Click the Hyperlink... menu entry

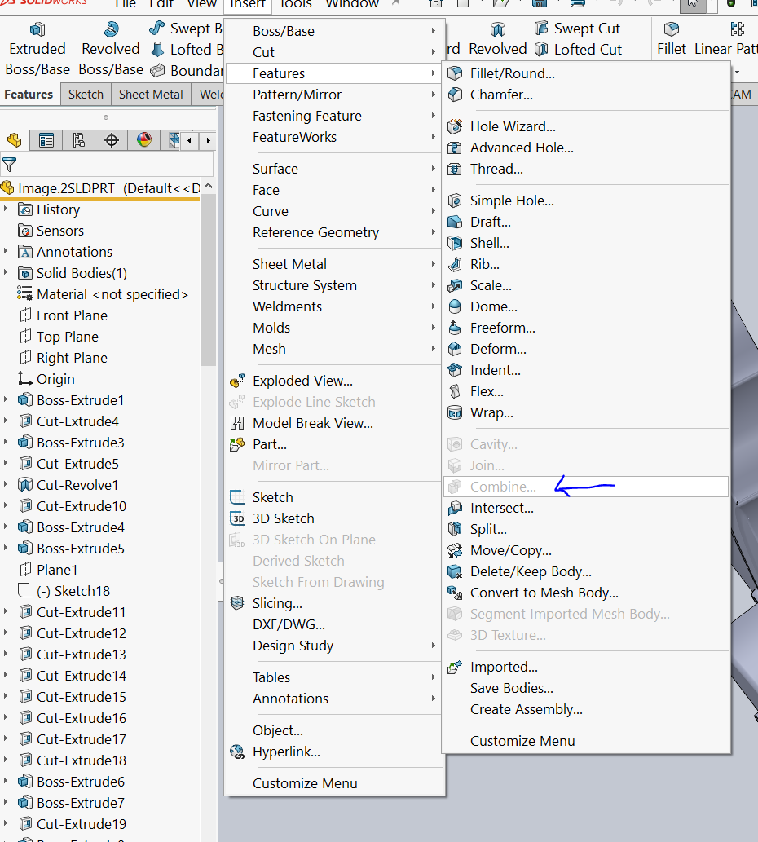pos(334,752)
